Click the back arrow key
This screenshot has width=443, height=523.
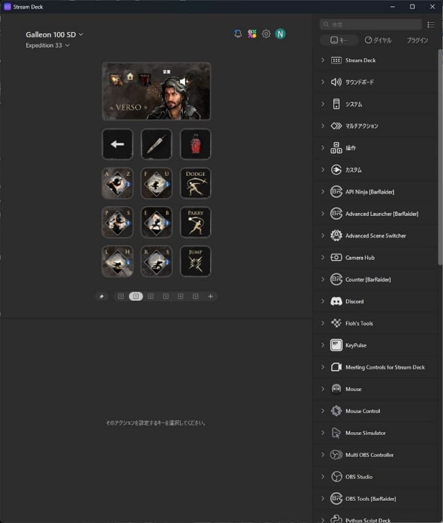[x=117, y=144]
